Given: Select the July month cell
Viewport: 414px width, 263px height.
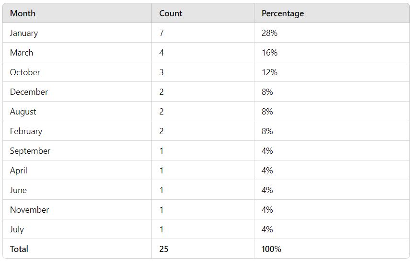Looking at the screenshot, I should (x=17, y=229).
